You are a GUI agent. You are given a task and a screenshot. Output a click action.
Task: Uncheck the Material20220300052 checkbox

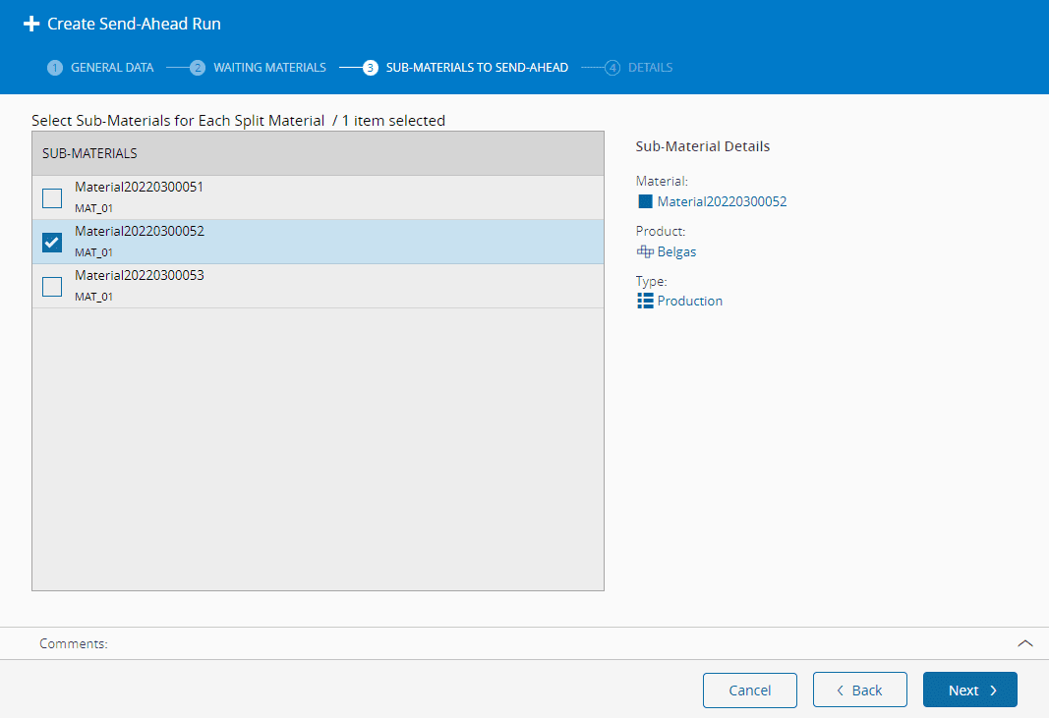(x=52, y=243)
